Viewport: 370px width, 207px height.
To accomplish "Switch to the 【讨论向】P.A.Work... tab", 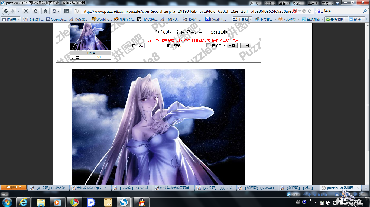I will (132, 188).
